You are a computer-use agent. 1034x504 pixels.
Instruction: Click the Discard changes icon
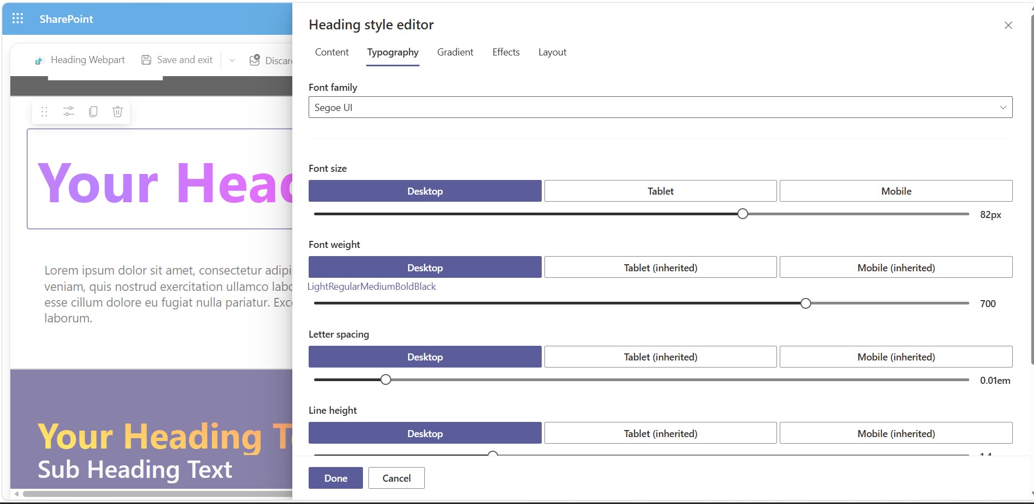coord(255,60)
